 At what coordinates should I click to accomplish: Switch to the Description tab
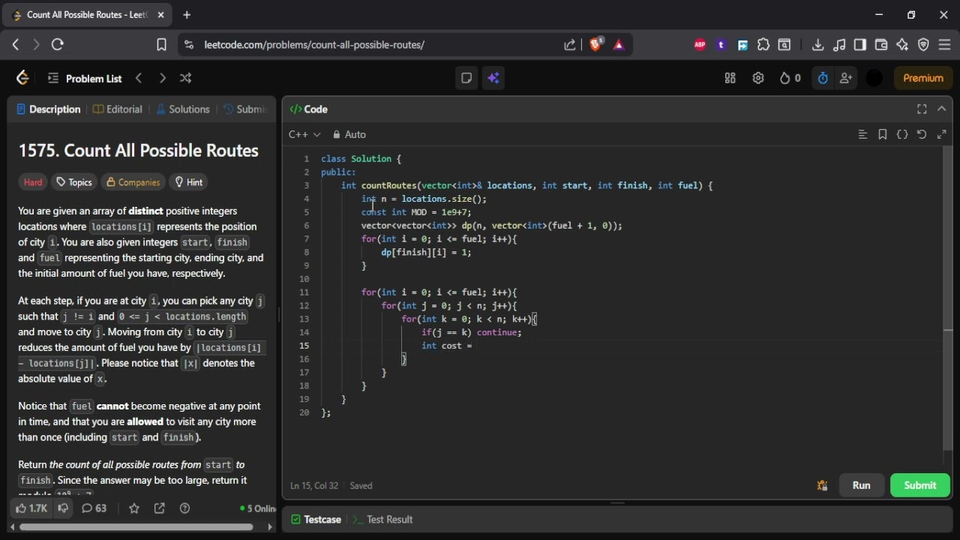49,109
